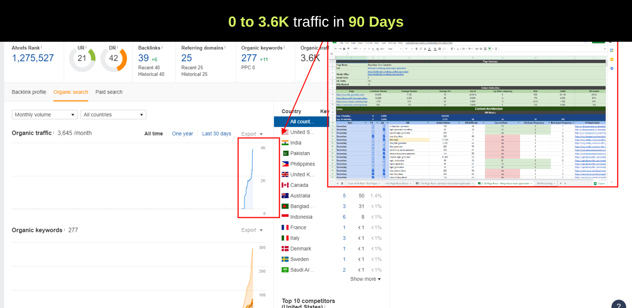This screenshot has width=632, height=308.
Task: Open text color picker in spreadsheet toolbar
Action: pyautogui.click(x=429, y=49)
